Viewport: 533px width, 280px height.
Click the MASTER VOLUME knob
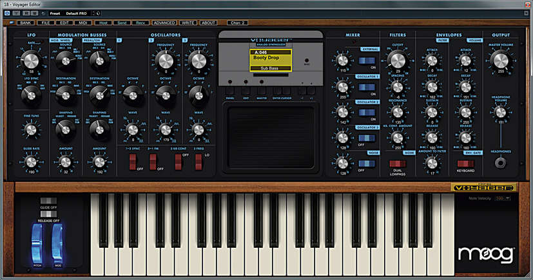pyautogui.click(x=501, y=60)
